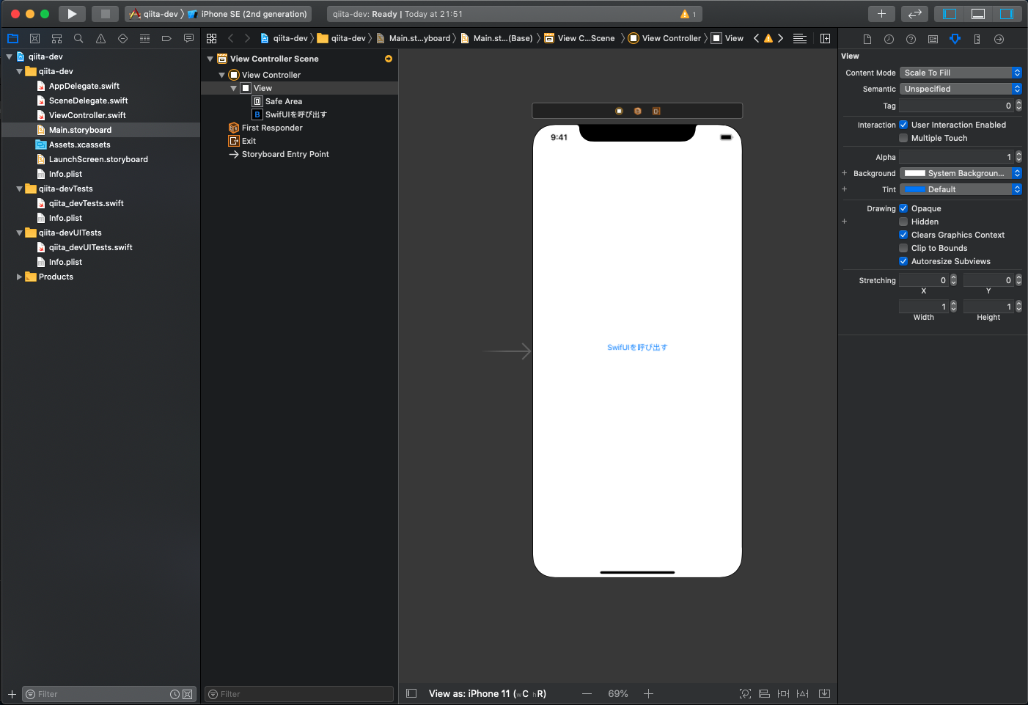The image size is (1028, 705).
Task: Open the Align constraints button
Action: tap(764, 693)
